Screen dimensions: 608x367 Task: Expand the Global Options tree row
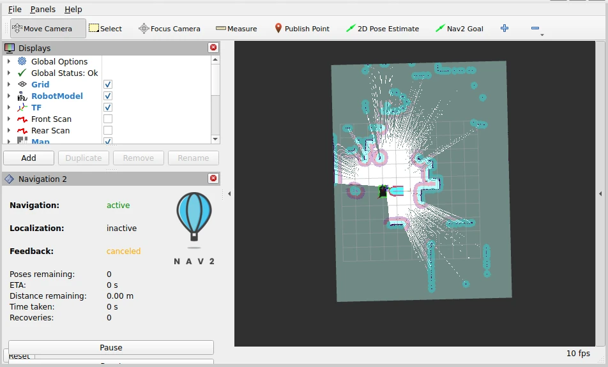pos(9,61)
